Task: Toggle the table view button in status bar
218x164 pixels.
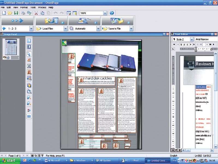Action: click(39, 156)
